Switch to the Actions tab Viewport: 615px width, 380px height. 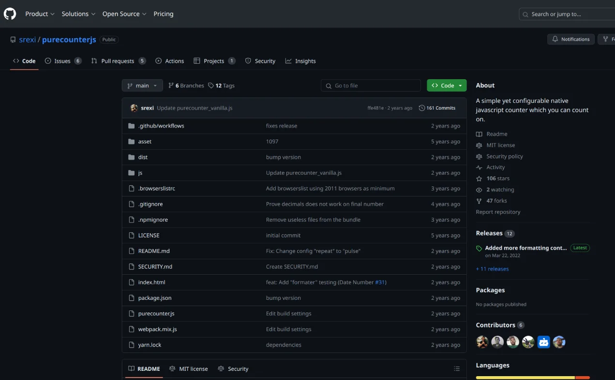point(170,61)
